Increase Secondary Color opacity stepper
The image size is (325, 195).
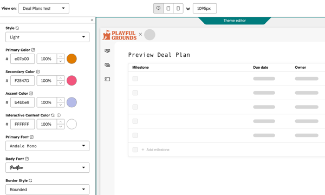[61, 78]
